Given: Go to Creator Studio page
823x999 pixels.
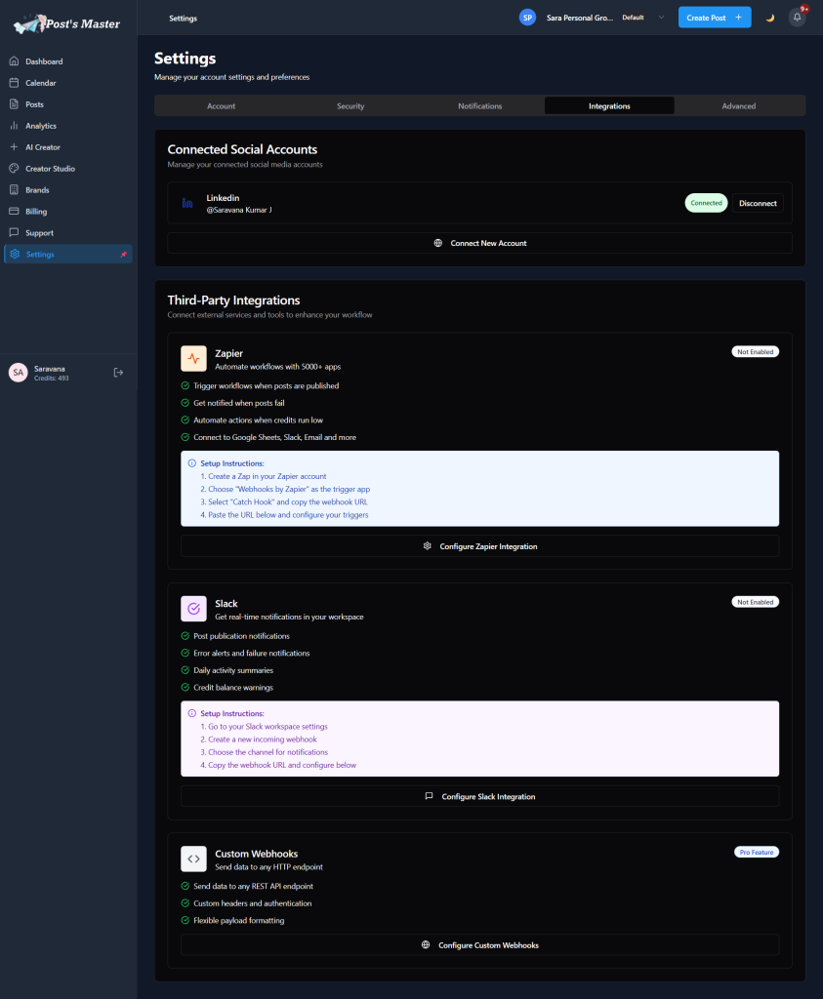Looking at the screenshot, I should coord(50,169).
